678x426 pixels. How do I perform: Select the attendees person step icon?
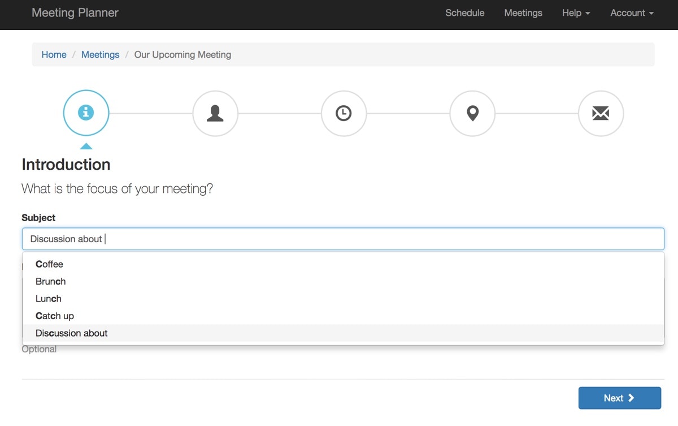pyautogui.click(x=215, y=113)
